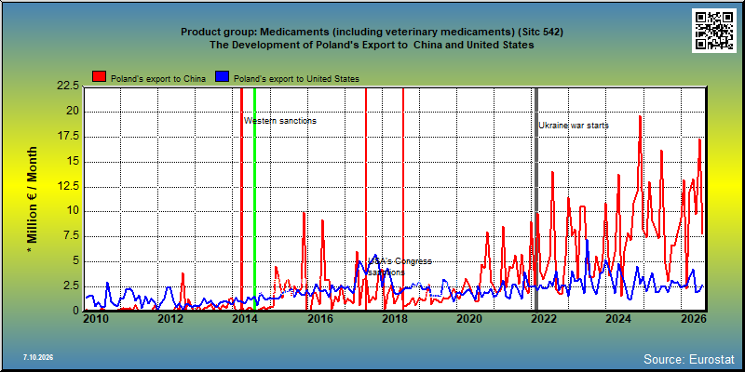
Task: Click the y-axis value 15
Action: 74,161
